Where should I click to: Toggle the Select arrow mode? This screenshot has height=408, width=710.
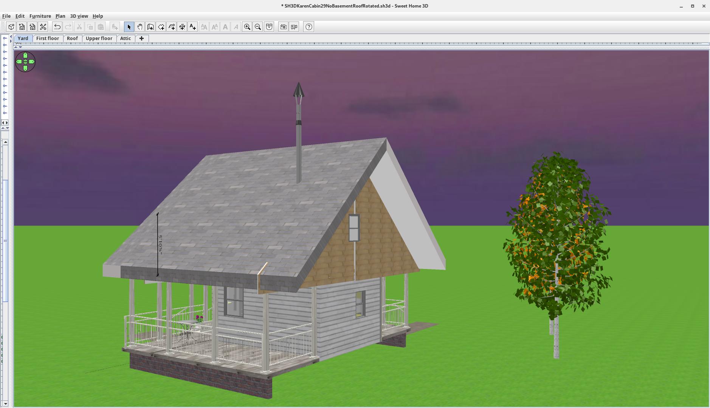click(129, 27)
